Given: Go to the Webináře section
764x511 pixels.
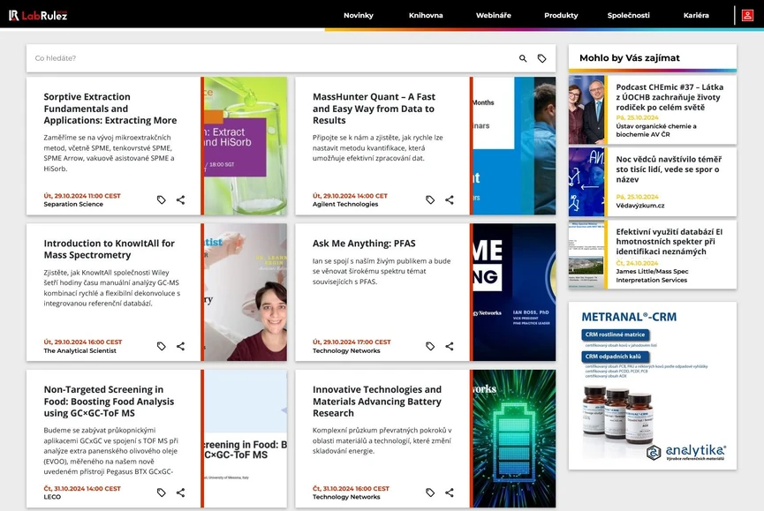Looking at the screenshot, I should coord(493,16).
